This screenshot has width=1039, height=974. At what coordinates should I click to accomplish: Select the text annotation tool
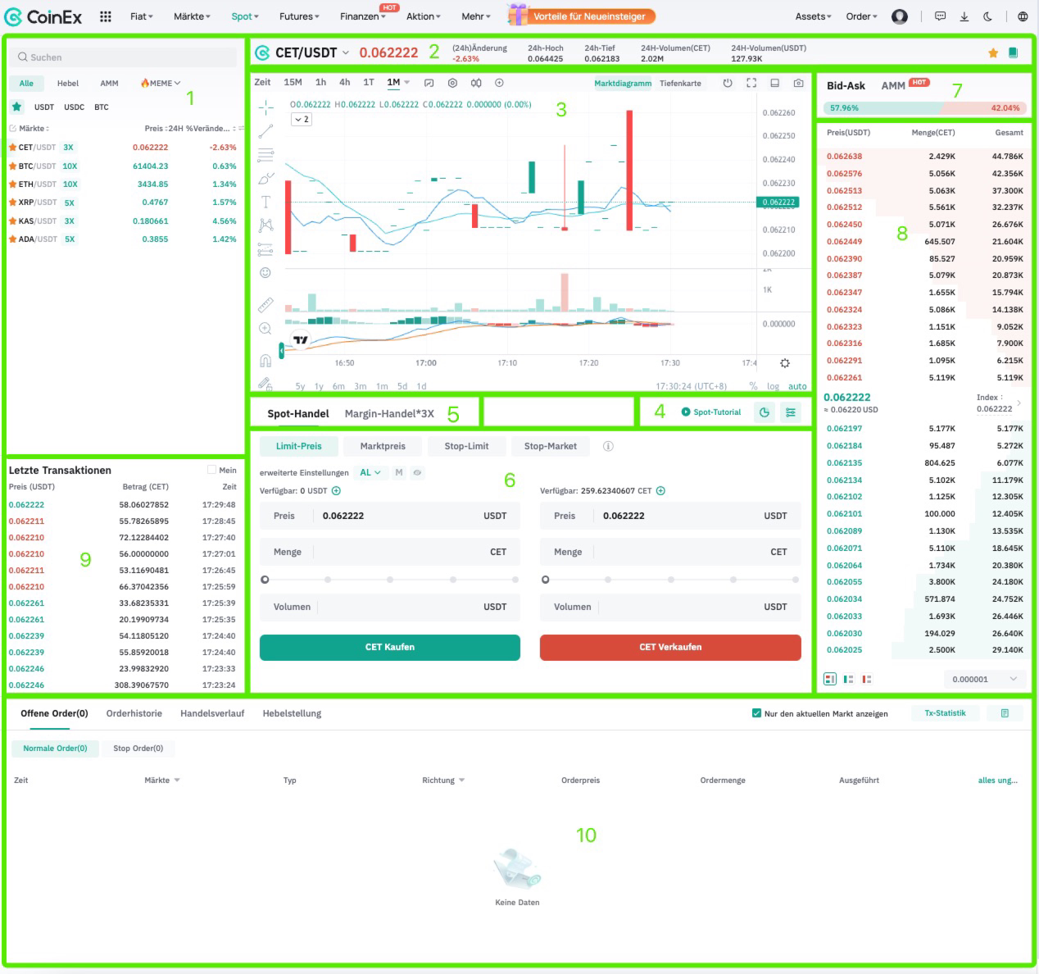pos(265,202)
